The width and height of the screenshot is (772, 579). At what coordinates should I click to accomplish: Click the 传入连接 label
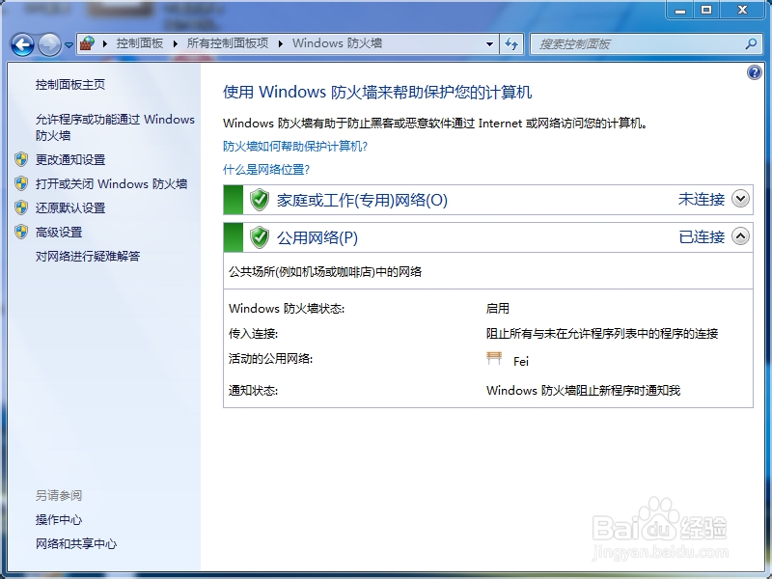click(253, 334)
